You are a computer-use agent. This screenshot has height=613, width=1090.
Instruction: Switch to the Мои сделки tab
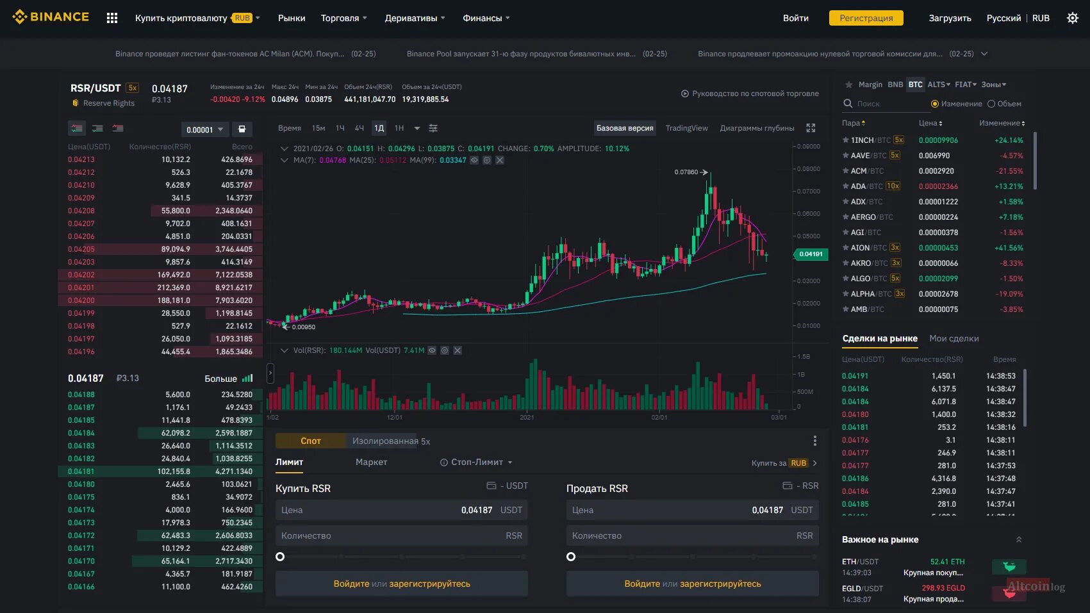(x=954, y=338)
